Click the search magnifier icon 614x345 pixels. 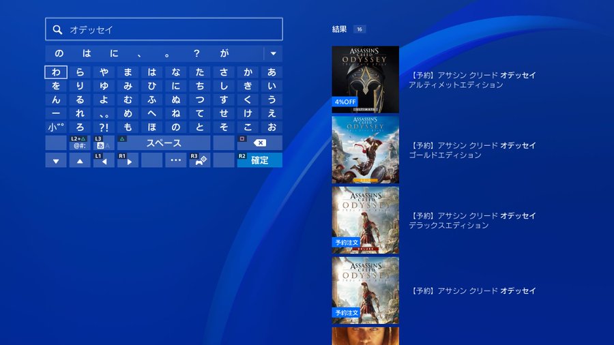click(x=57, y=30)
